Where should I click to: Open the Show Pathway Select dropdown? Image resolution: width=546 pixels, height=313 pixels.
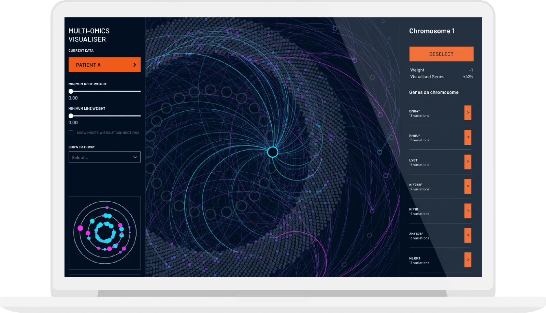tap(104, 157)
